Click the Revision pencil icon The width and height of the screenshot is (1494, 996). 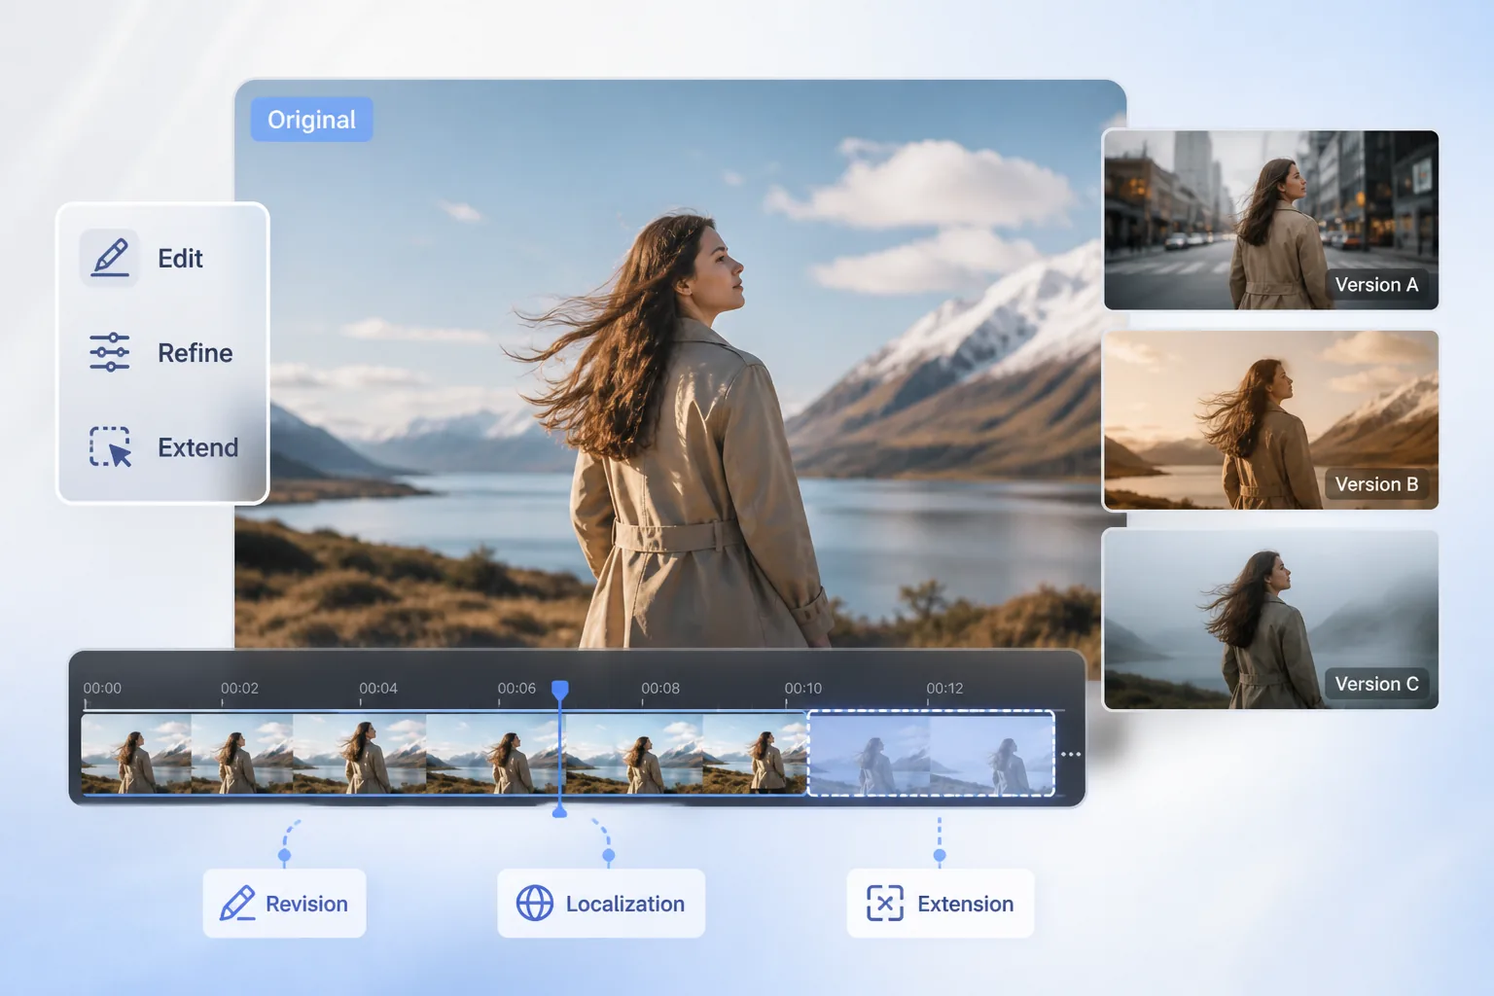click(237, 904)
